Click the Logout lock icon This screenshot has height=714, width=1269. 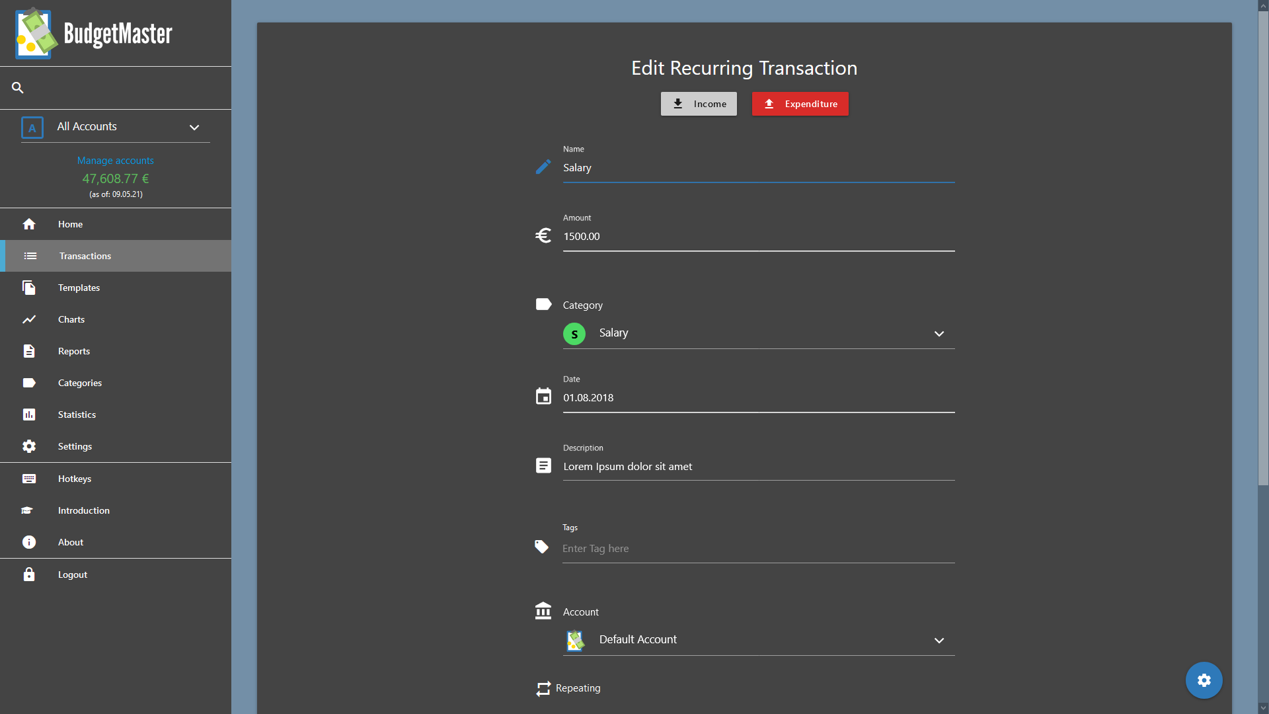click(x=29, y=575)
